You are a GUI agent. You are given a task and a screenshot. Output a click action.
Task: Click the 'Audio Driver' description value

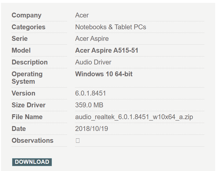(x=93, y=62)
